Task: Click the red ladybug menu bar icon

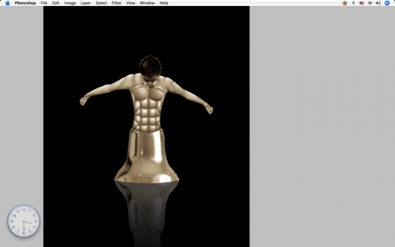Action: click(344, 3)
